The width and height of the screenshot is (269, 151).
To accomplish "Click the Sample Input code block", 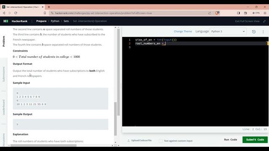I will [x=61, y=99].
